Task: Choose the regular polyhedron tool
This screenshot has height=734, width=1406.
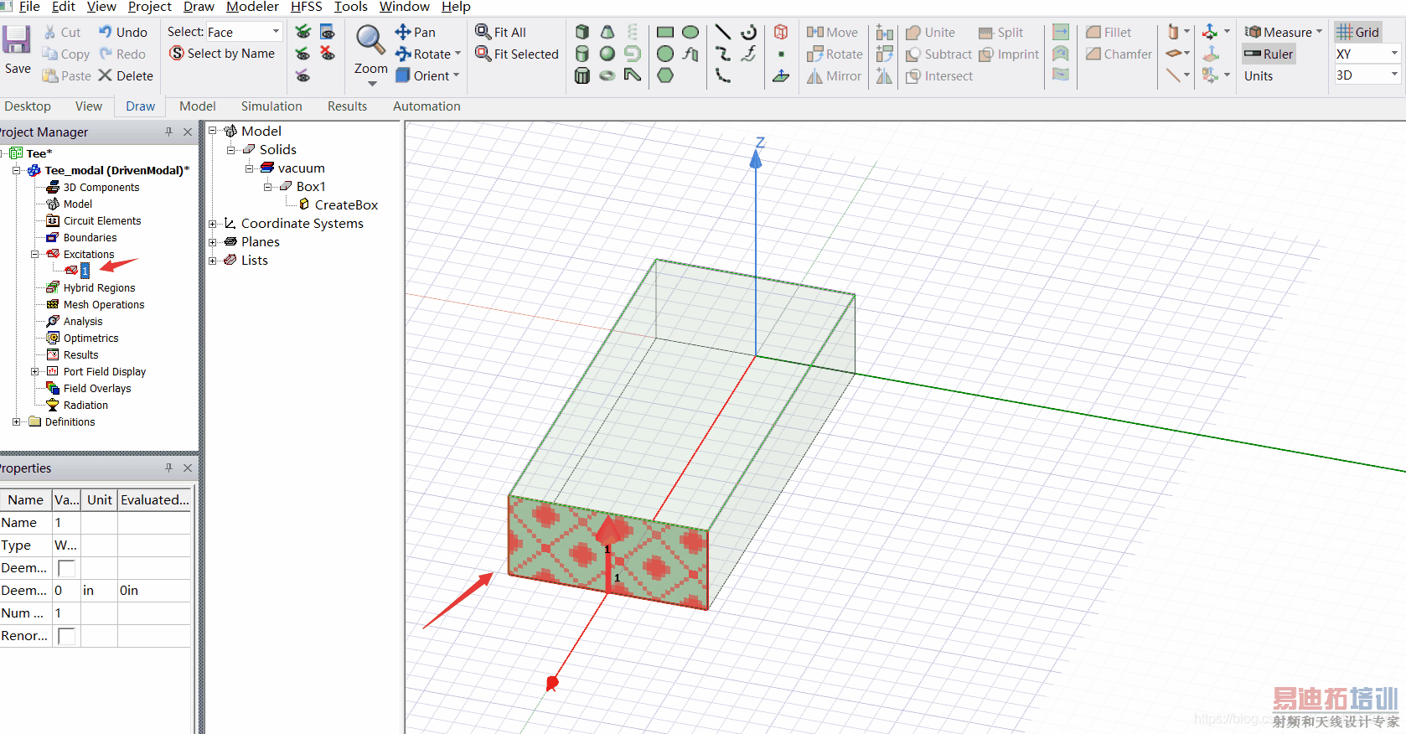Action: (582, 75)
